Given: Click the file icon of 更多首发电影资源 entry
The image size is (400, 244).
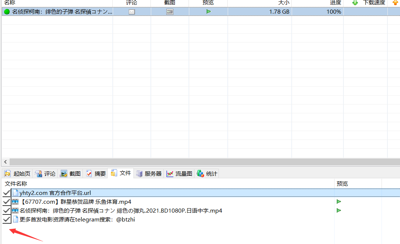Looking at the screenshot, I should click(x=15, y=219).
